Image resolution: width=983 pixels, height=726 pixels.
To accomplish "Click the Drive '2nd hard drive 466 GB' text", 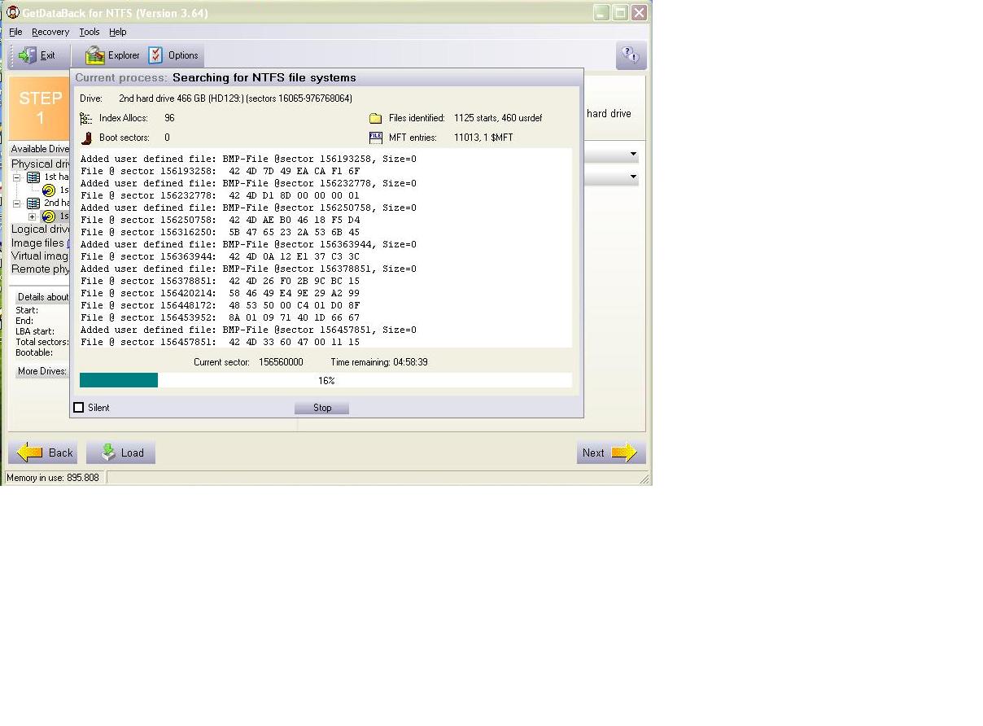I will (x=235, y=98).
